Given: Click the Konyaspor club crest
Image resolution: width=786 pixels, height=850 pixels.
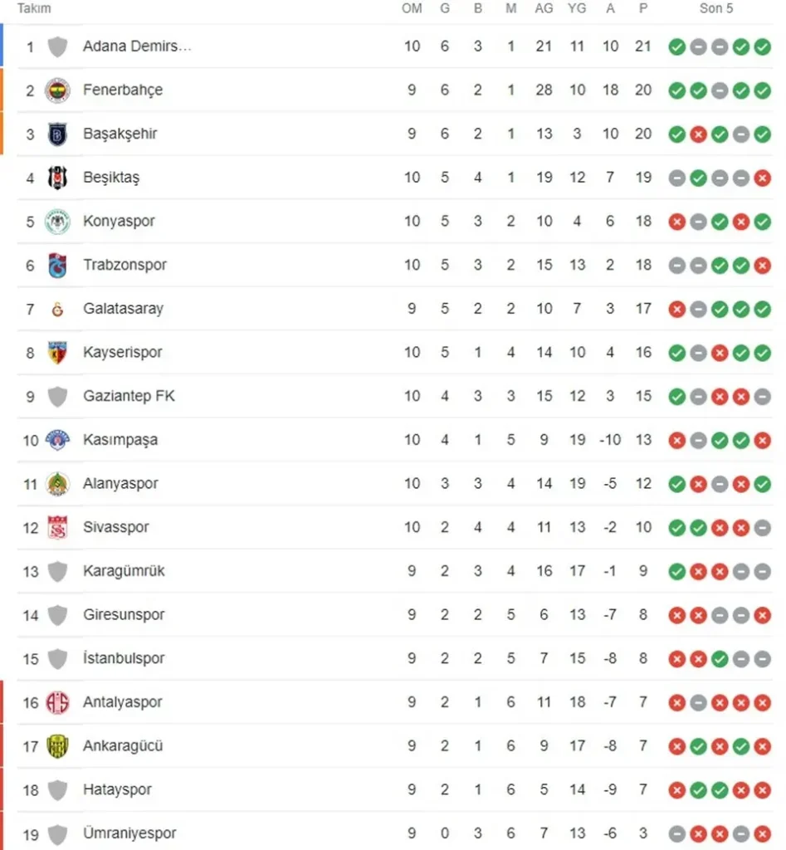Looking at the screenshot, I should point(57,222).
